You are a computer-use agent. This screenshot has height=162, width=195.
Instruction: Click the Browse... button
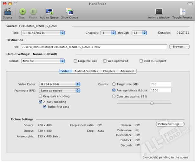point(179,47)
